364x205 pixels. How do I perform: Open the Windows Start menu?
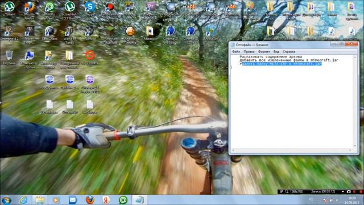pos(6,200)
